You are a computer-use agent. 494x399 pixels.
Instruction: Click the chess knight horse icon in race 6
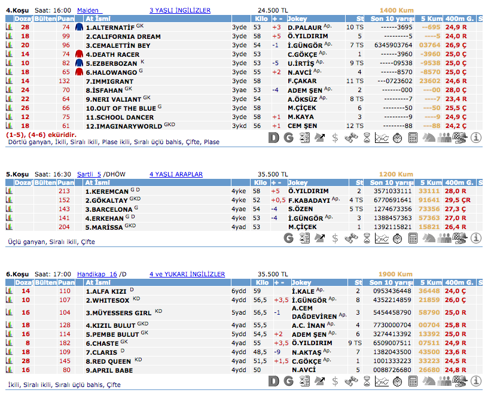pyautogui.click(x=429, y=381)
